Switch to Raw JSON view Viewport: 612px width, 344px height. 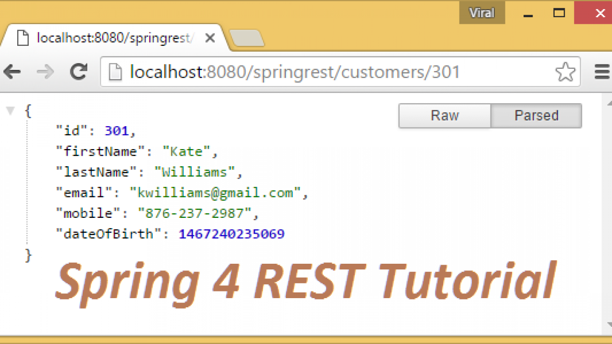pos(445,116)
